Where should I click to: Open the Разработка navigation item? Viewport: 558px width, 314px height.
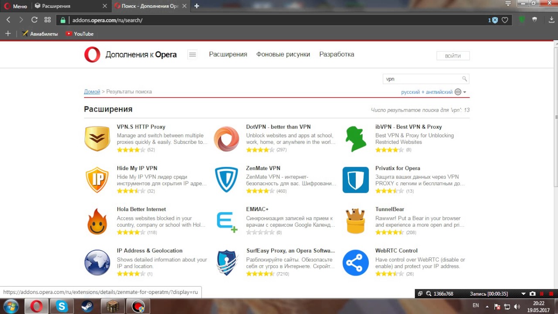click(x=337, y=55)
